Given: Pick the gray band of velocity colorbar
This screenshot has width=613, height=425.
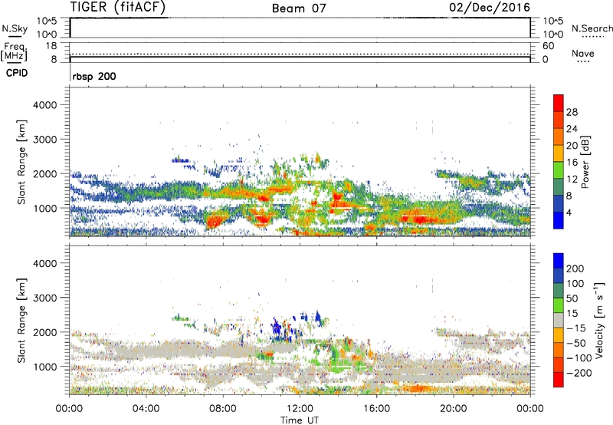Looking at the screenshot, I should (x=559, y=320).
